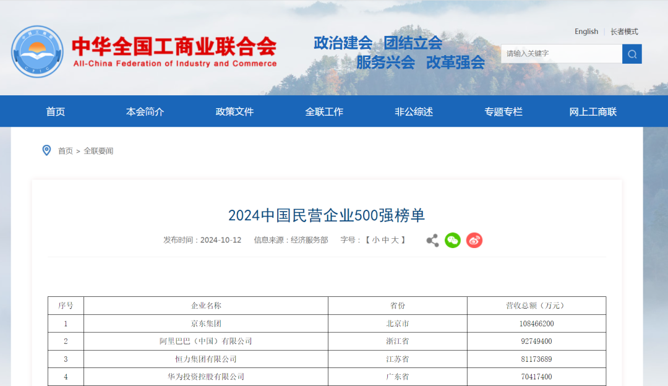This screenshot has height=386, width=668.
Task: Click the 广东省 province cell
Action: click(398, 377)
